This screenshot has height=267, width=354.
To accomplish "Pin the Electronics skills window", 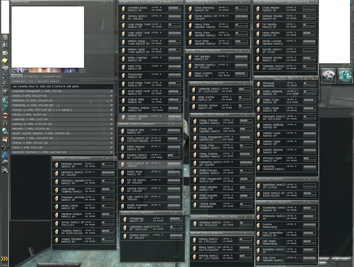I will (x=107, y=158).
